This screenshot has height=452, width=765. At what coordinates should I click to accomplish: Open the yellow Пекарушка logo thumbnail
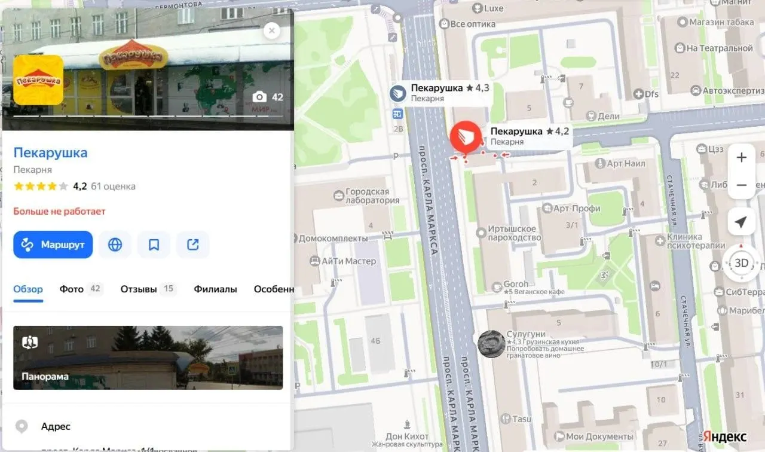(x=38, y=80)
